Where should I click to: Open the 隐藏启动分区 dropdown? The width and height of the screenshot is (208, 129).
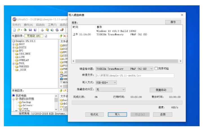[123, 89]
